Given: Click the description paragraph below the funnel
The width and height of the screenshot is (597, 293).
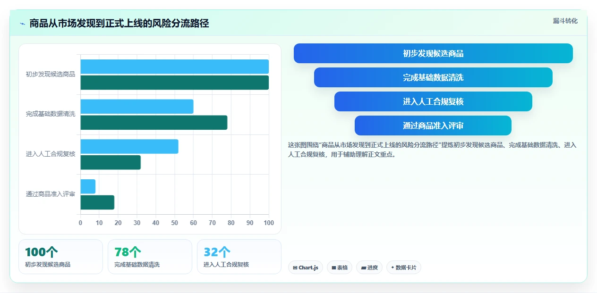Looking at the screenshot, I should [x=432, y=150].
